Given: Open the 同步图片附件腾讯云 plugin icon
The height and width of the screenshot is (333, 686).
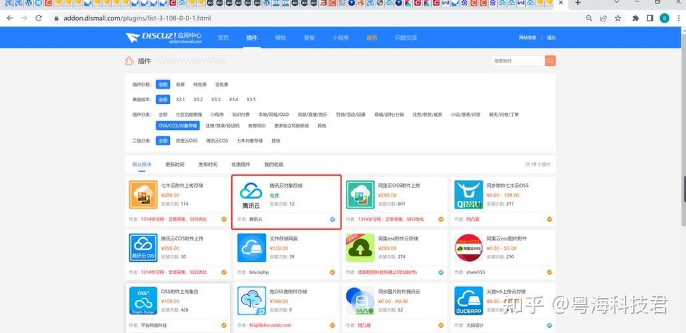Looking at the screenshot, I should [360, 300].
